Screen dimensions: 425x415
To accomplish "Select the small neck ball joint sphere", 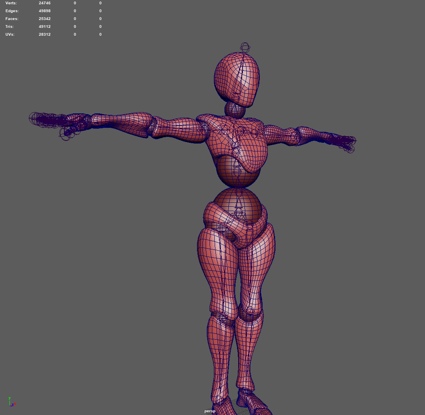I will (235, 110).
